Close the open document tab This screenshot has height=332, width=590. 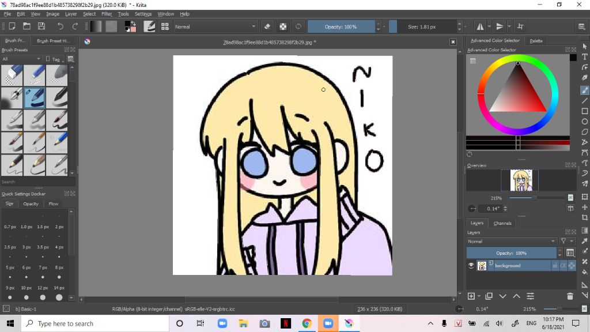(453, 41)
